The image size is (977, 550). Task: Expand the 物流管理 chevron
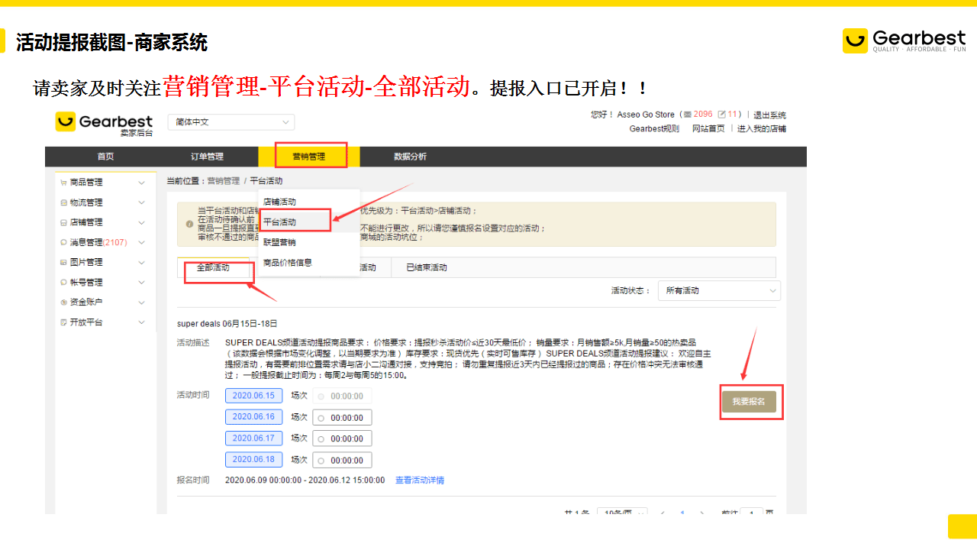click(141, 202)
